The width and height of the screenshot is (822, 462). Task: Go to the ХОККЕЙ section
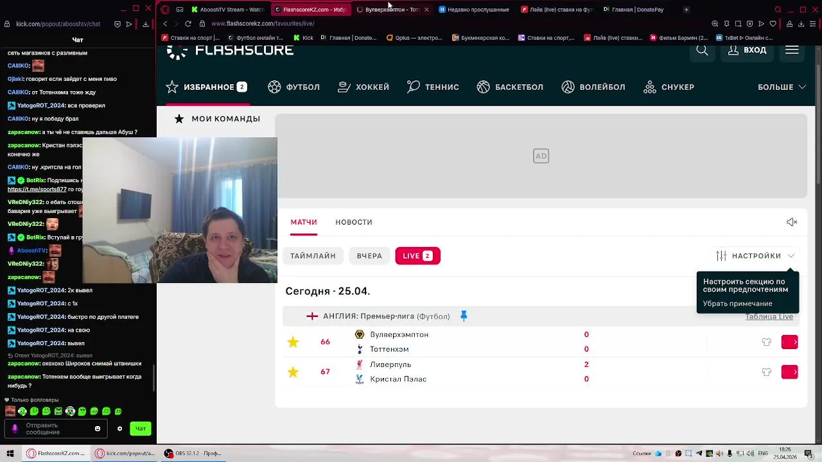pyautogui.click(x=363, y=87)
